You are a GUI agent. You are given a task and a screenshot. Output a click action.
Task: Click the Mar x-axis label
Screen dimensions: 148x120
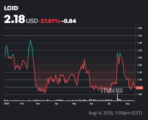click(x=38, y=104)
